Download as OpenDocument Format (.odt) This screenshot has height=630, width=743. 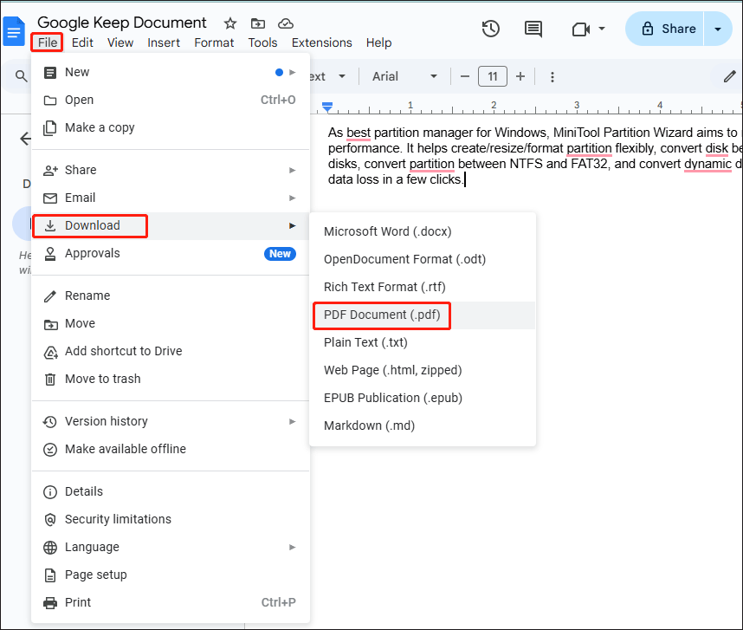tap(423, 259)
